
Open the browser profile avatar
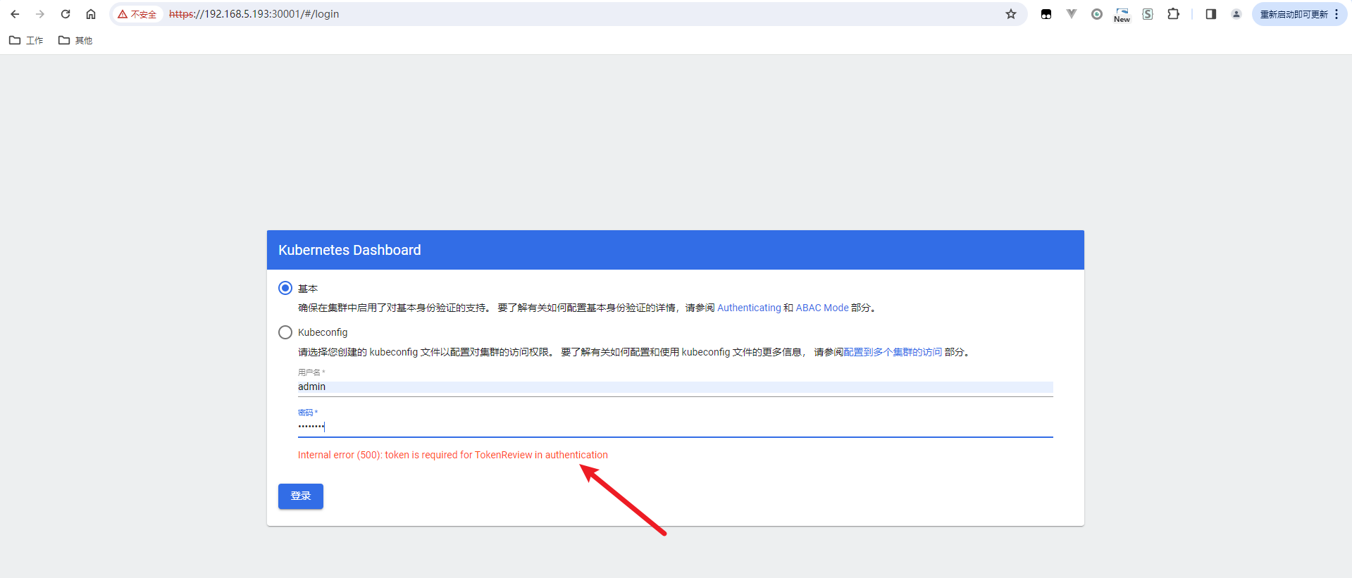[1236, 14]
